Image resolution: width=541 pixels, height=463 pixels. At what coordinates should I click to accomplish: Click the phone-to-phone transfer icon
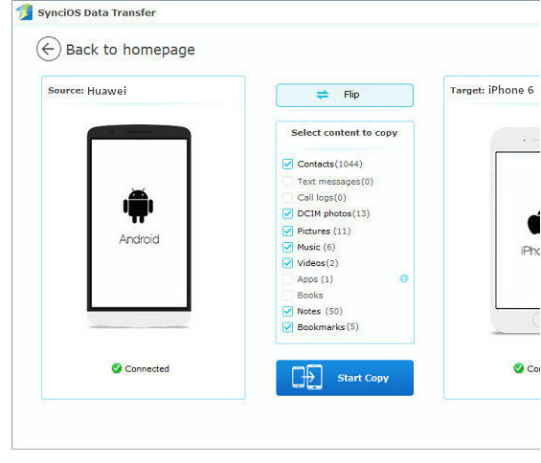(307, 377)
